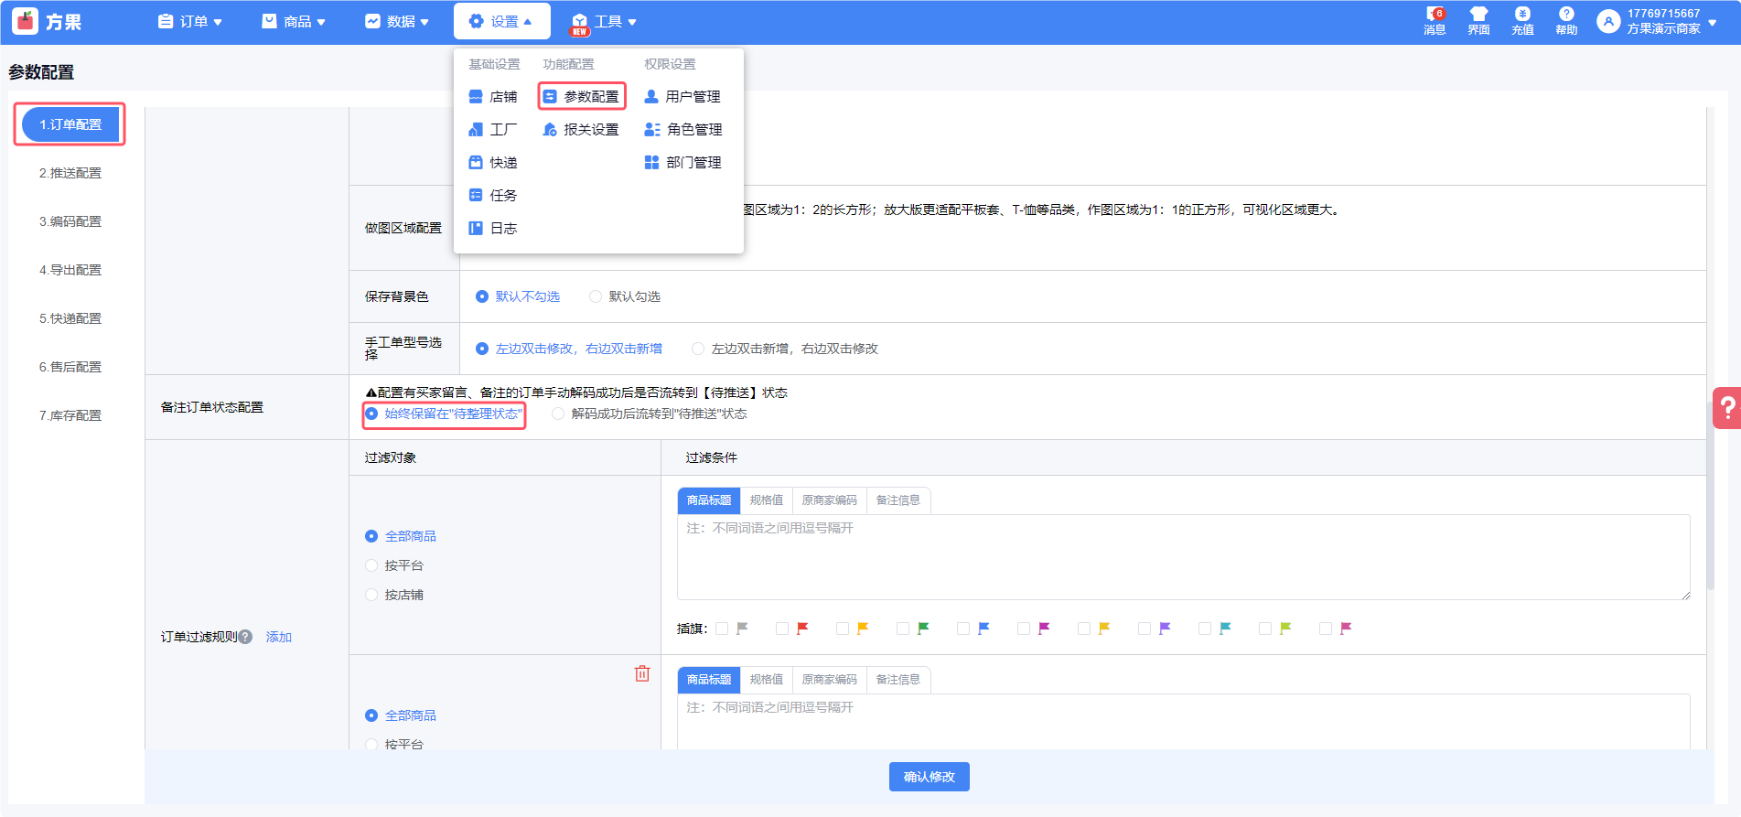Viewport: 1741px width, 817px height.
Task: Open the interface theme shirt icon
Action: point(1478,15)
